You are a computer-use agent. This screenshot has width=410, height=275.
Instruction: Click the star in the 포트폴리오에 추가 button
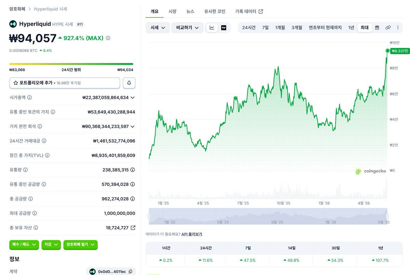pyautogui.click(x=16, y=83)
